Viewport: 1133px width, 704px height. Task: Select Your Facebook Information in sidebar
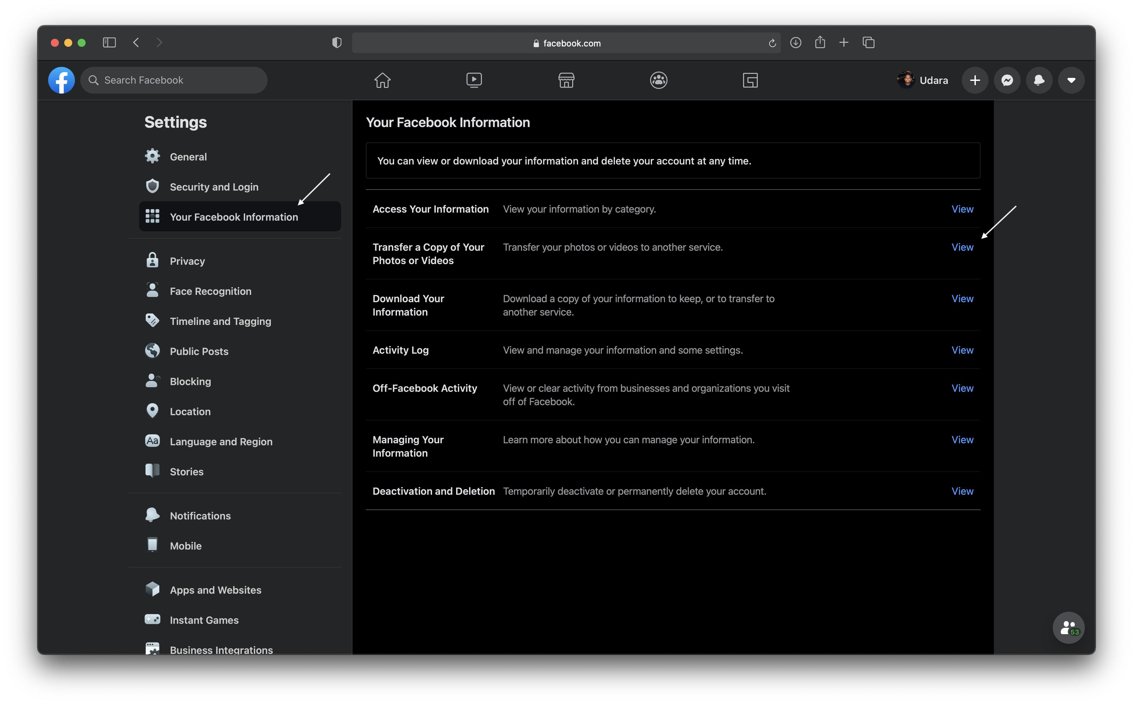(240, 217)
